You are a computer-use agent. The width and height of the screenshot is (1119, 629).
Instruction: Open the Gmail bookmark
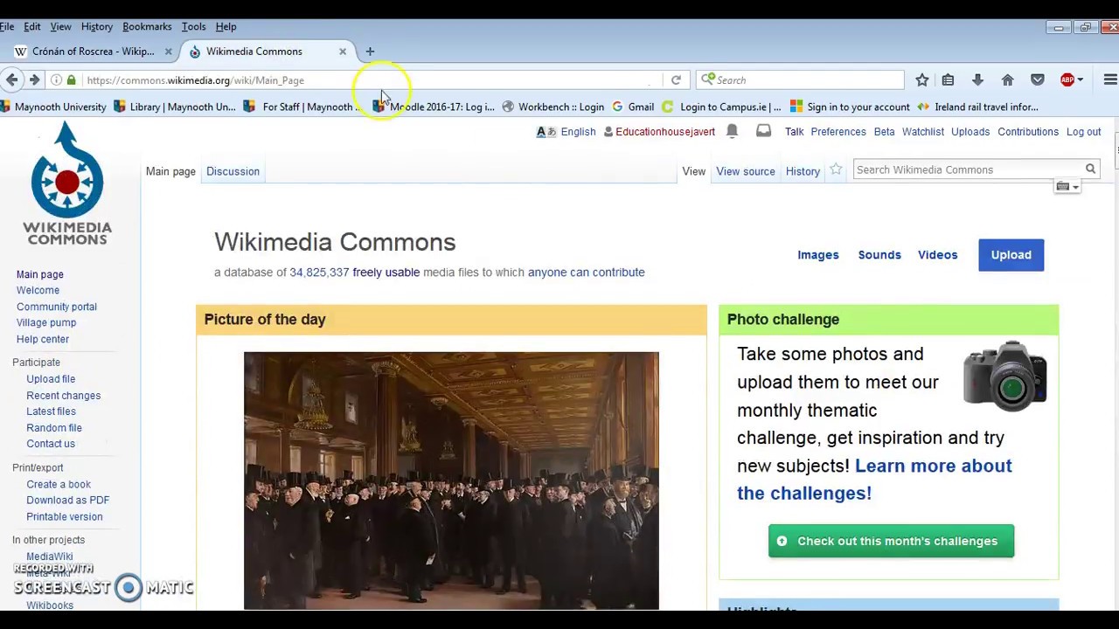(x=633, y=107)
